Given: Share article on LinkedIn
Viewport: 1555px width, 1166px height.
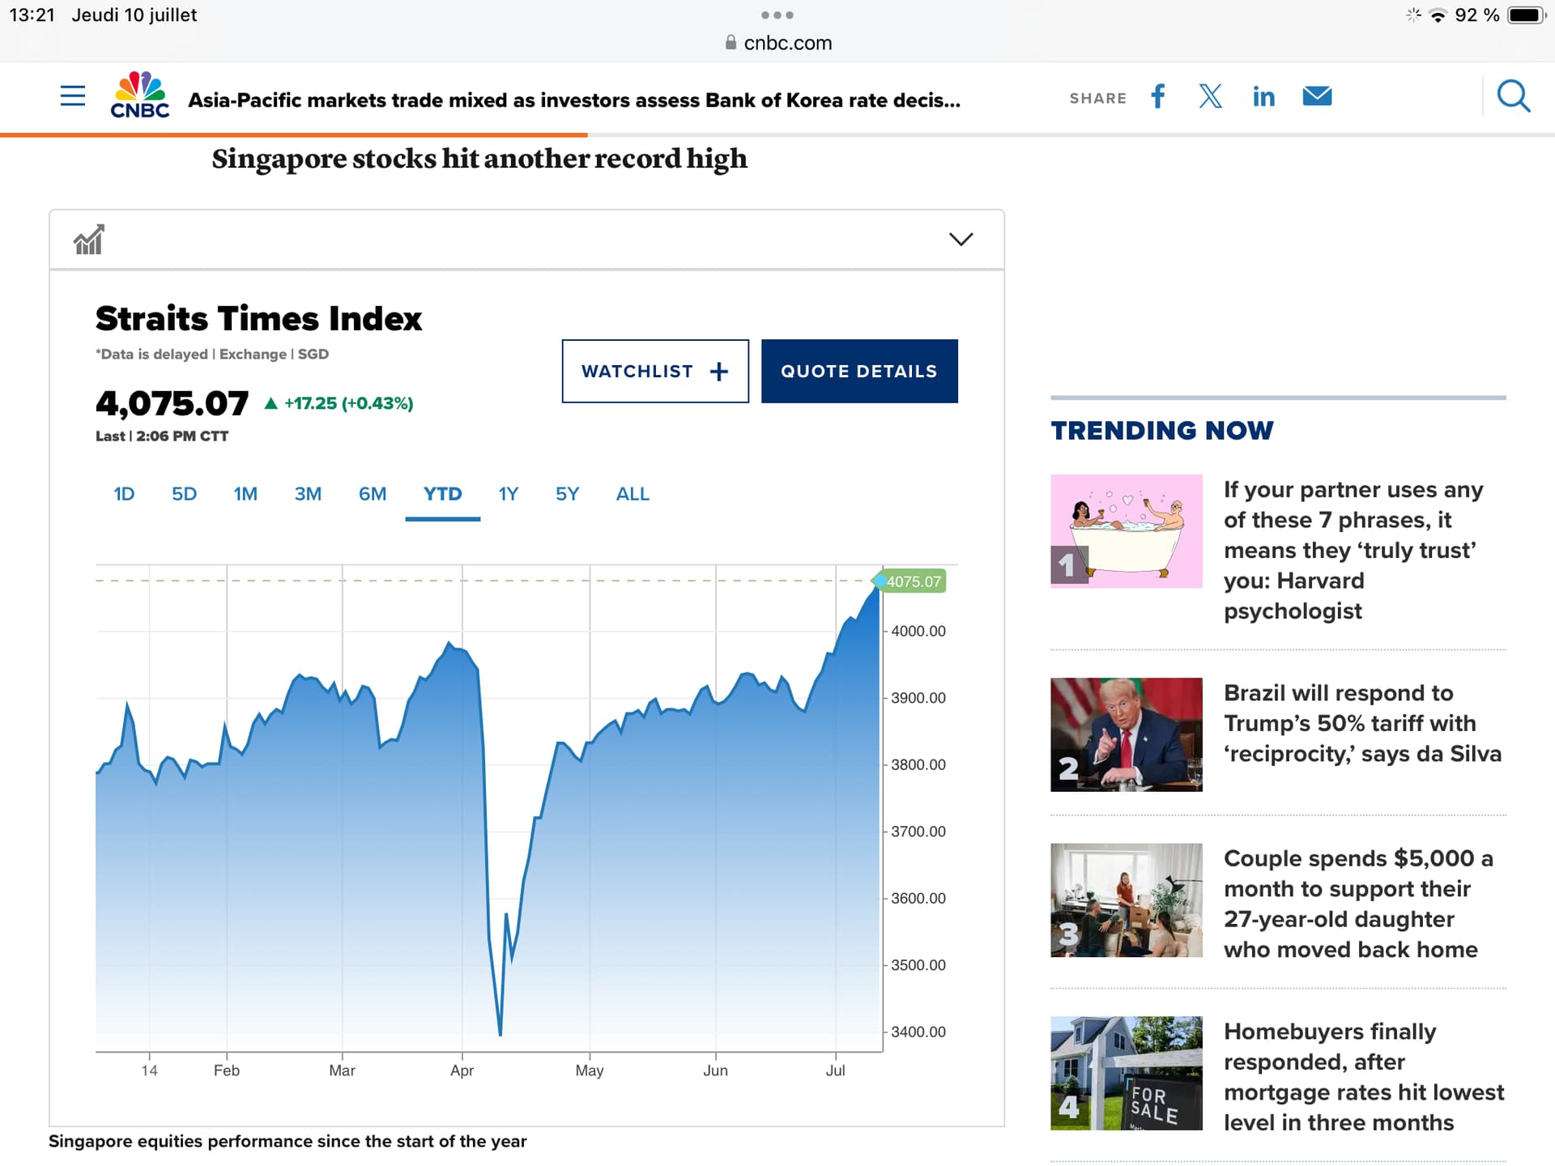Looking at the screenshot, I should coord(1263,97).
